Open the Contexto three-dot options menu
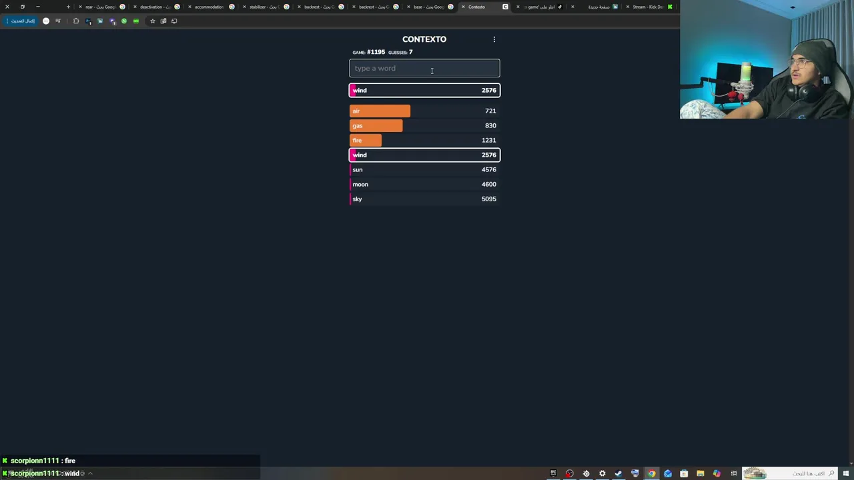 pos(494,39)
